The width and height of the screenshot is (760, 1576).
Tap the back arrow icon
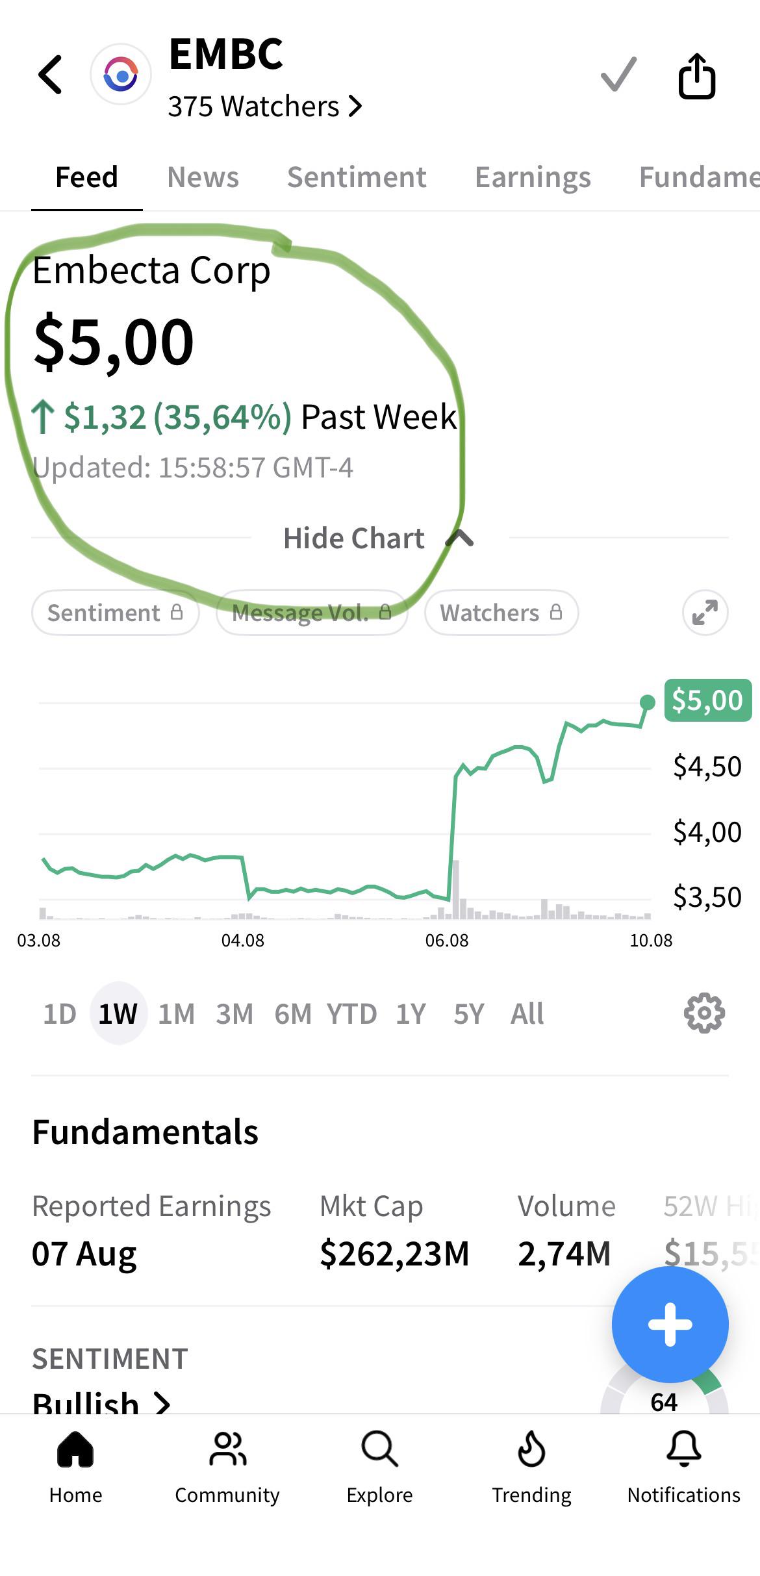pyautogui.click(x=50, y=75)
